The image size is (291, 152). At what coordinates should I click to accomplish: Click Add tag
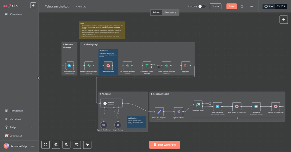[81, 7]
